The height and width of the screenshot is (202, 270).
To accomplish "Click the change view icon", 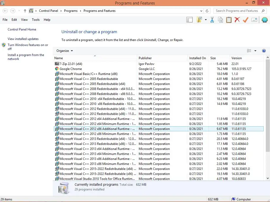I will click(249, 51).
